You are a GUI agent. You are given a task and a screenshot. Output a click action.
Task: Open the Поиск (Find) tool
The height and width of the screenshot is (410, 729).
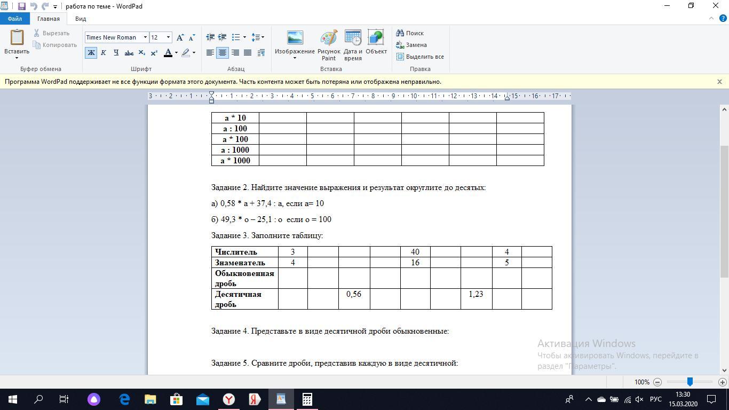[x=410, y=33]
